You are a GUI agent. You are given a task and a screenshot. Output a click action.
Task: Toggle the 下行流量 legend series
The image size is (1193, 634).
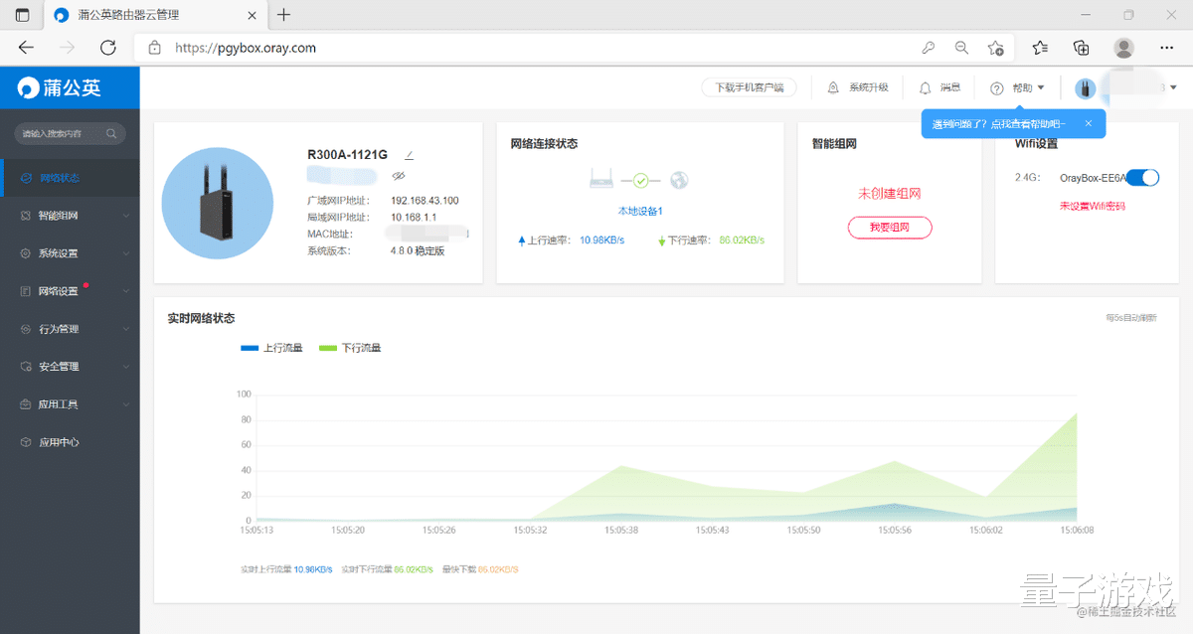click(350, 348)
